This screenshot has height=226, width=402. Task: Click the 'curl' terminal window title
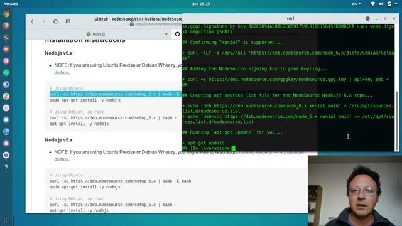290,18
